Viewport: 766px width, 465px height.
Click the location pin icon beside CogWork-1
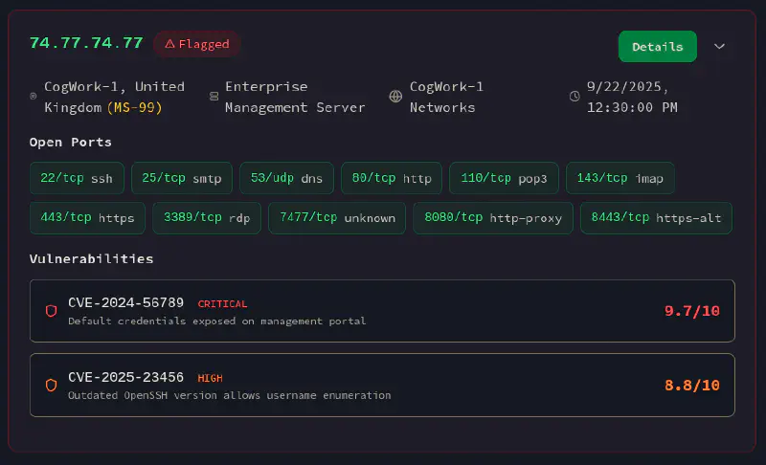(x=34, y=97)
